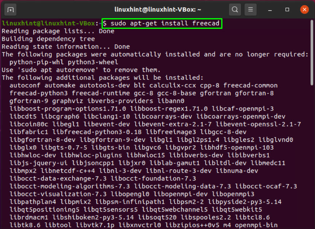The width and height of the screenshot is (315, 229).
Task: Click the 'libgl2ps1.4' package name
Action: pos(198,140)
